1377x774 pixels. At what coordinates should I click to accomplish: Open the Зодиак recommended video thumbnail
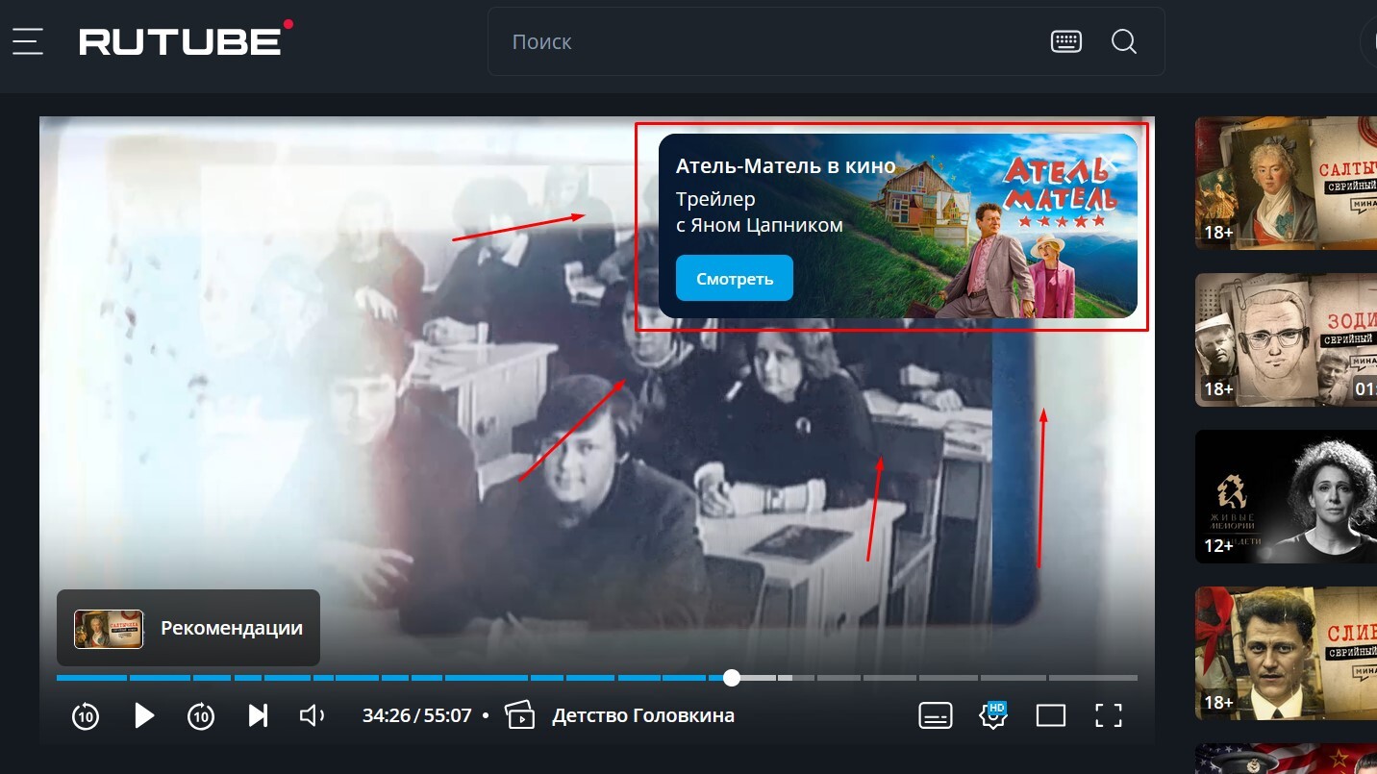coord(1286,339)
